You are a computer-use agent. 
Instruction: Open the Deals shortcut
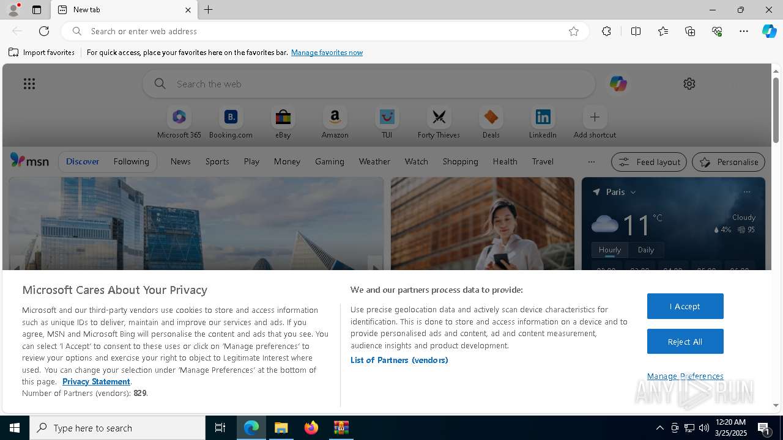point(491,123)
